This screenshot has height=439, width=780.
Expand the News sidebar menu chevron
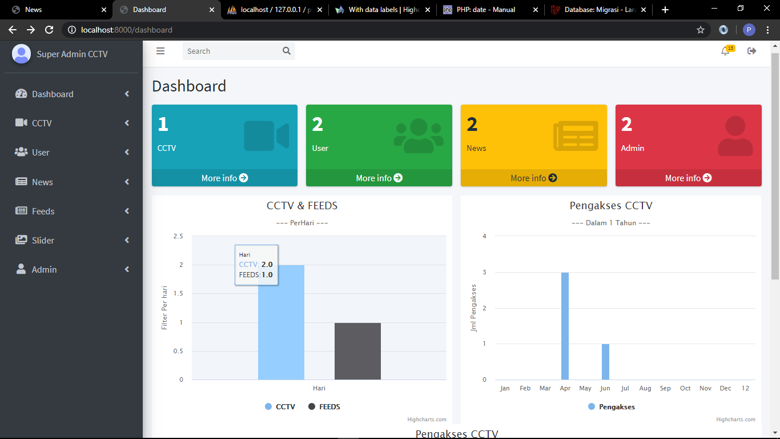tap(127, 182)
